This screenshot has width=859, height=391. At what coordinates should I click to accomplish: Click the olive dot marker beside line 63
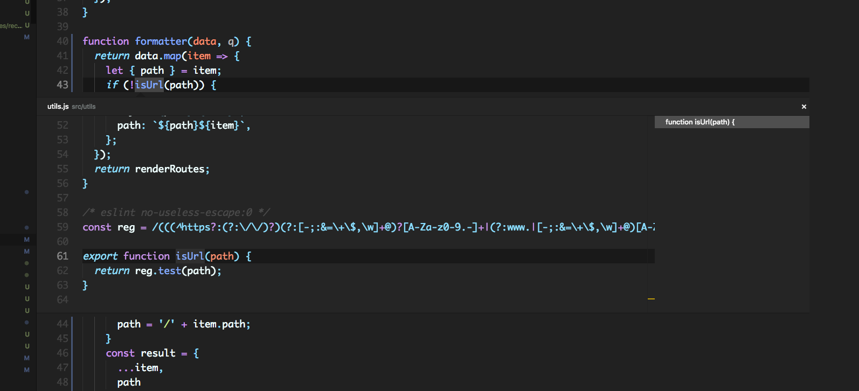pos(26,275)
